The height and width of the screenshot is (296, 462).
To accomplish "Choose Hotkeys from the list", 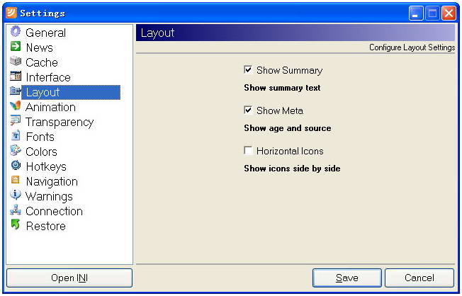I will point(46,166).
